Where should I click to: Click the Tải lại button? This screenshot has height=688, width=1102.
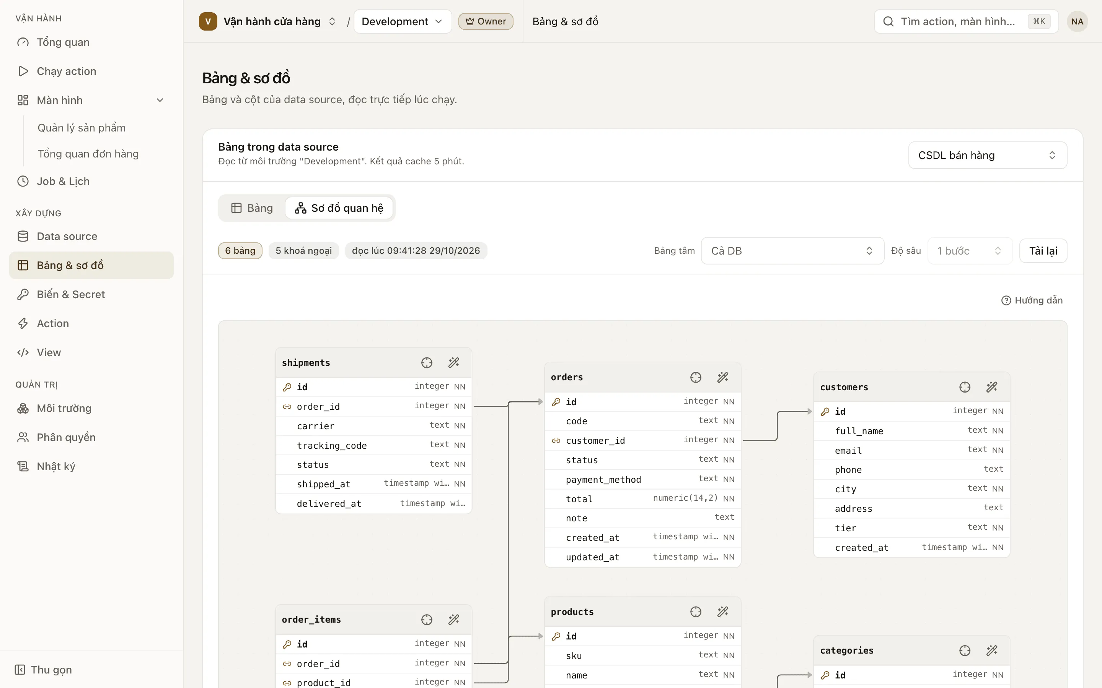click(1043, 251)
